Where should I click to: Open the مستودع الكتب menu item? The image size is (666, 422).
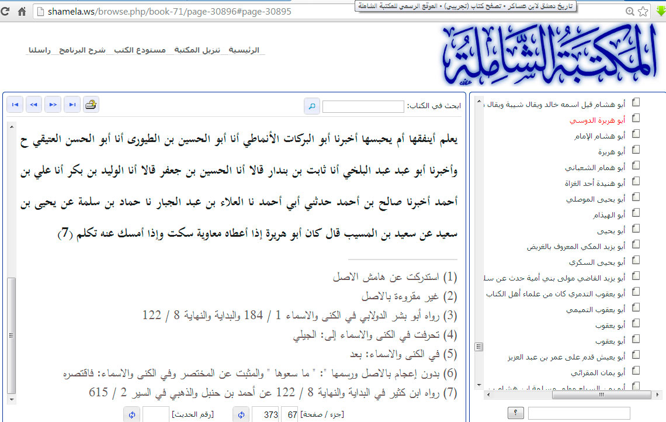(x=140, y=50)
